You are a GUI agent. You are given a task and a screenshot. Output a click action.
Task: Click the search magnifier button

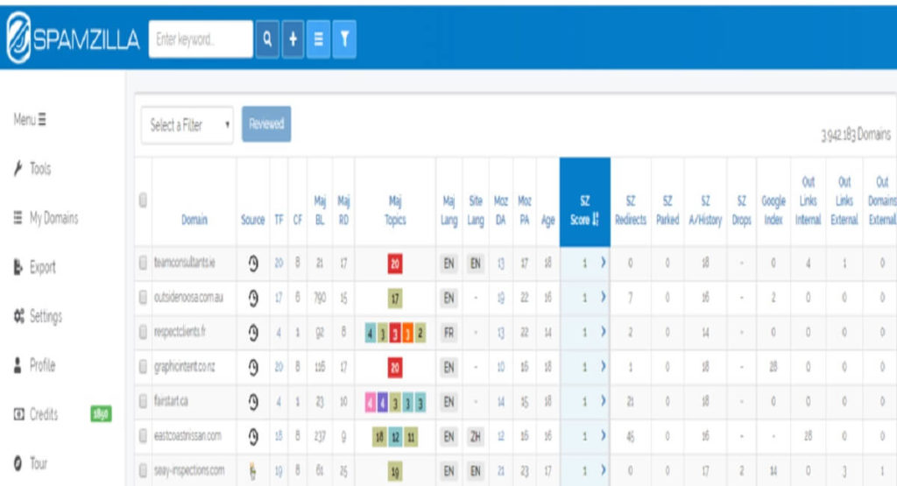pyautogui.click(x=267, y=39)
